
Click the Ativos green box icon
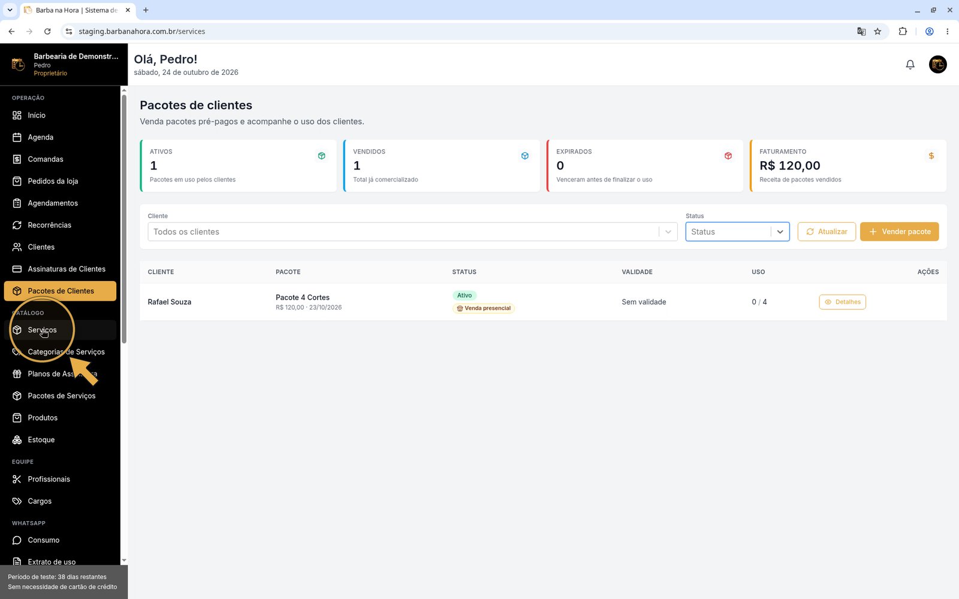pos(321,156)
